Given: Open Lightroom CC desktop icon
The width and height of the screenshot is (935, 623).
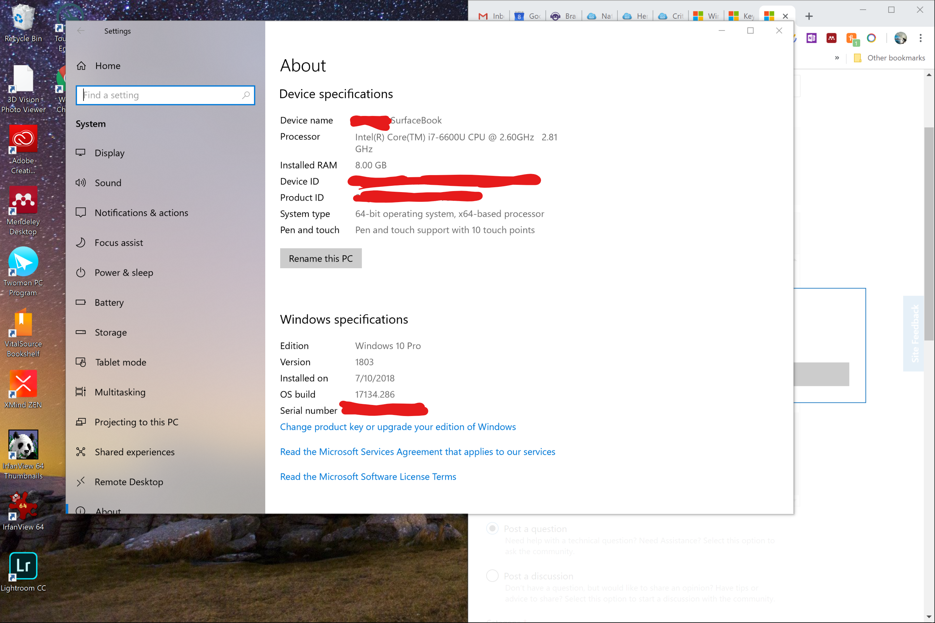Looking at the screenshot, I should point(23,566).
